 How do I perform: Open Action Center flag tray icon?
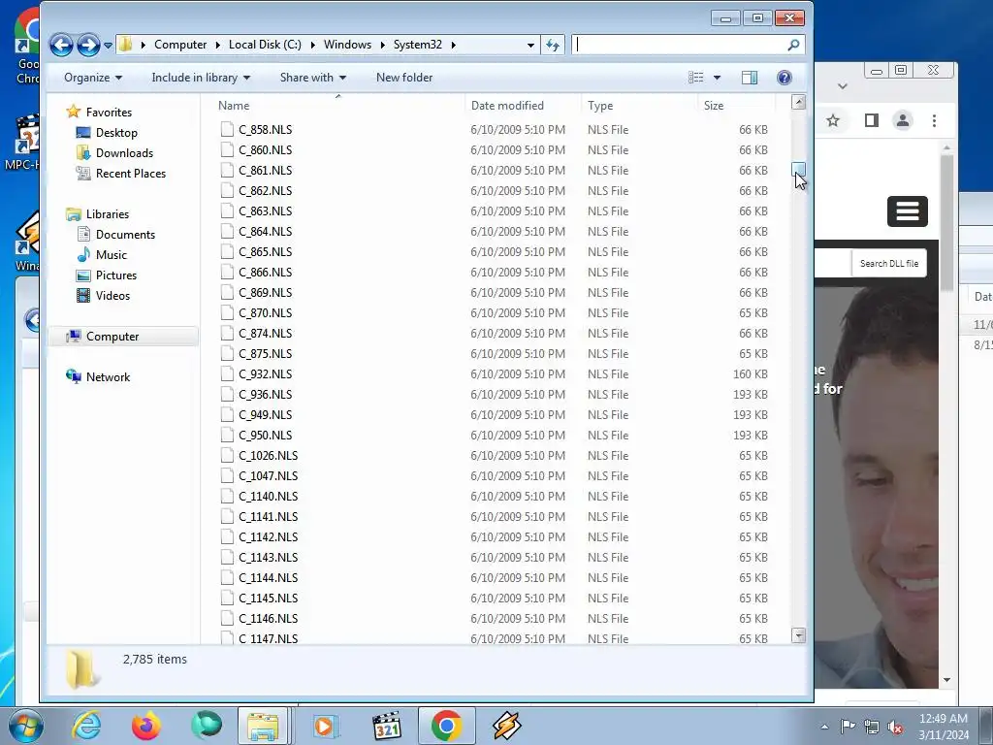pos(848,726)
